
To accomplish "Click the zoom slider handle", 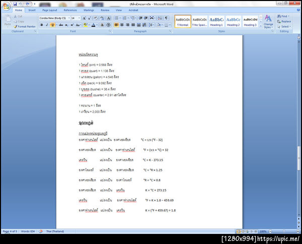I will point(284,231).
